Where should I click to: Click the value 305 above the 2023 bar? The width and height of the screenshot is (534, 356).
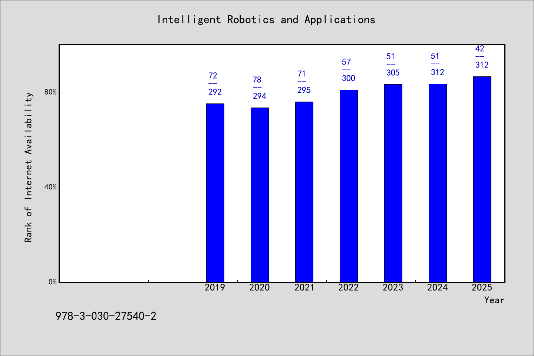pyautogui.click(x=393, y=73)
